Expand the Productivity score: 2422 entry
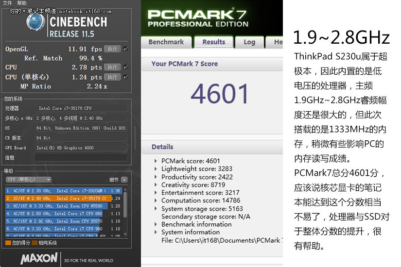The width and height of the screenshot is (401, 267). tap(156, 177)
